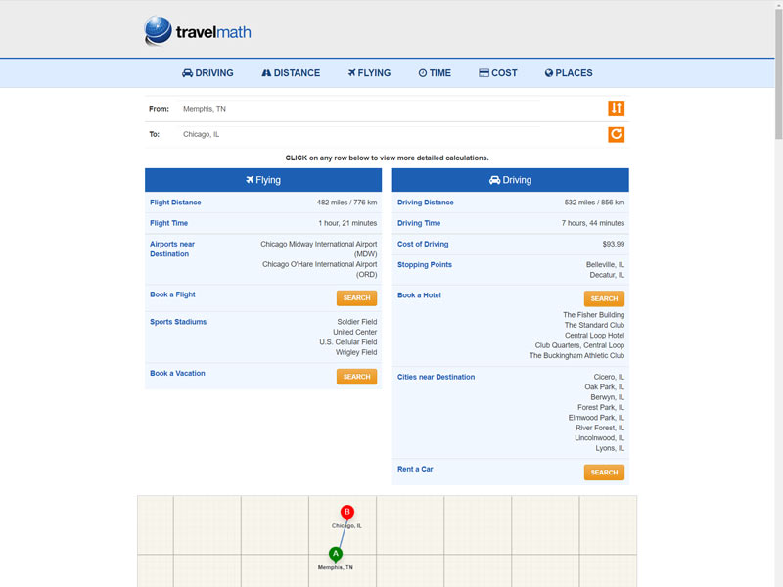The height and width of the screenshot is (587, 783).
Task: Click the page vertical scrollbar thumb
Action: [778, 75]
